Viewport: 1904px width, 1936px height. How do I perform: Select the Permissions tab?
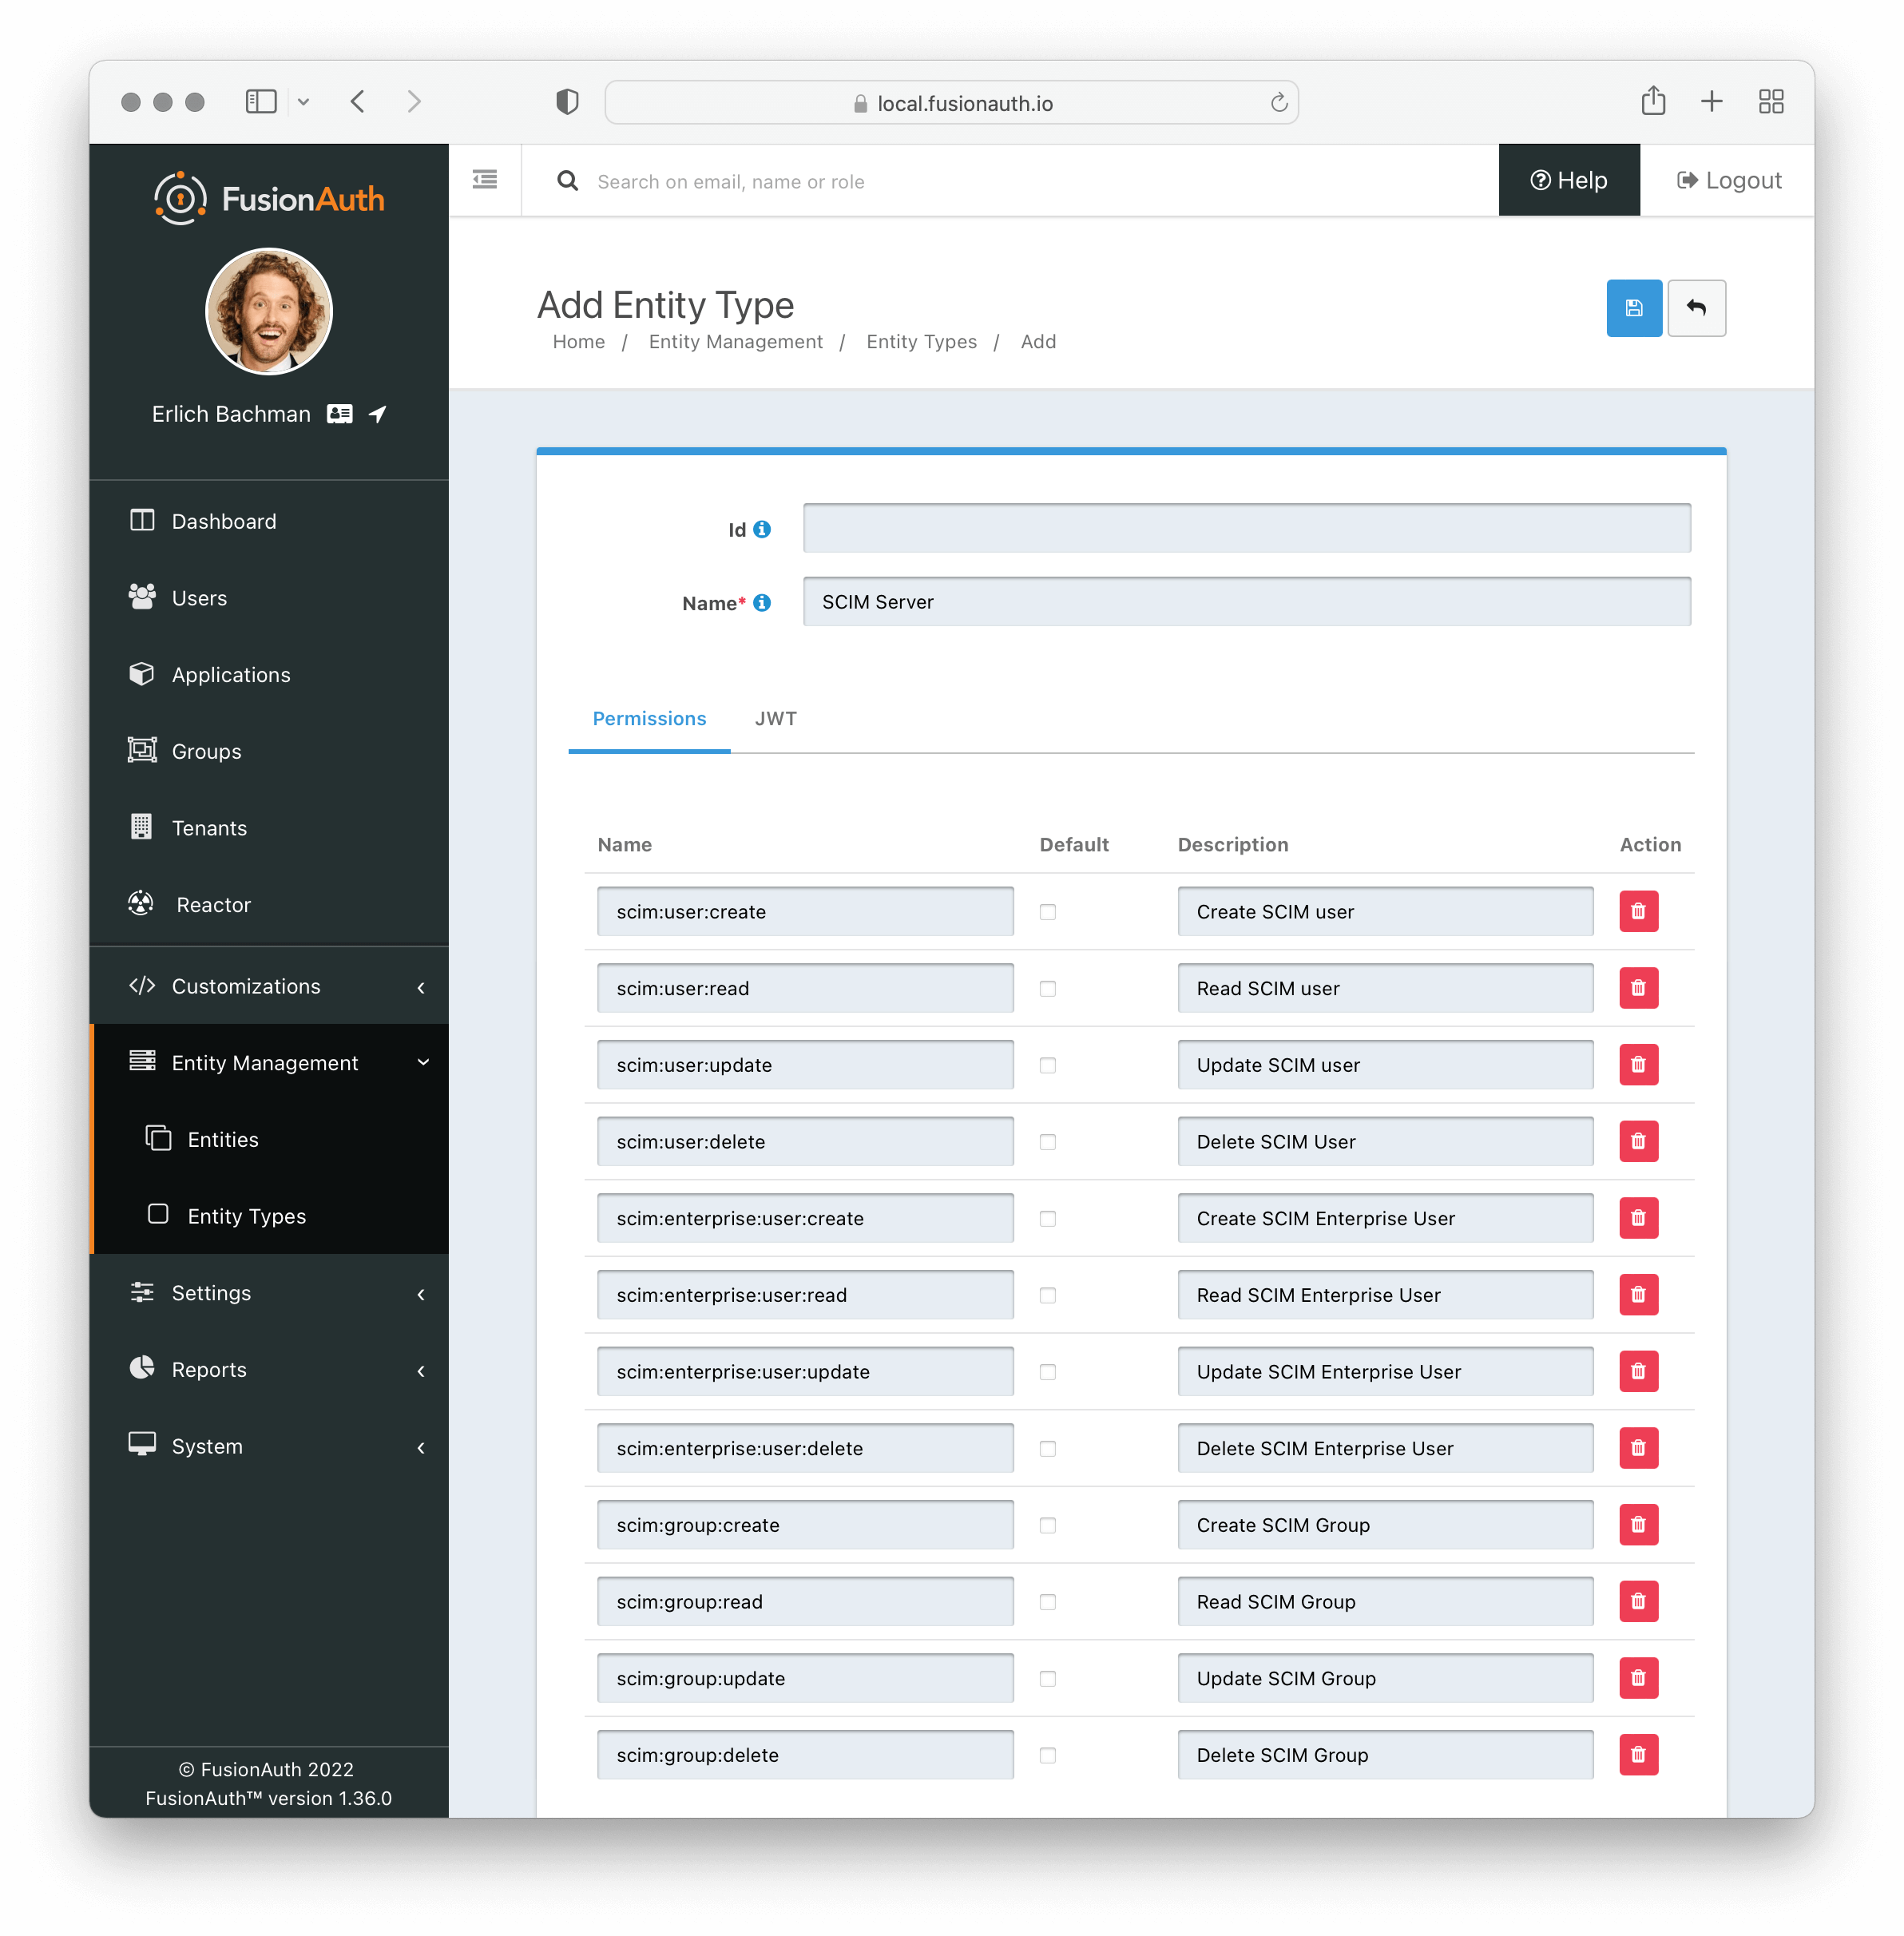[649, 717]
